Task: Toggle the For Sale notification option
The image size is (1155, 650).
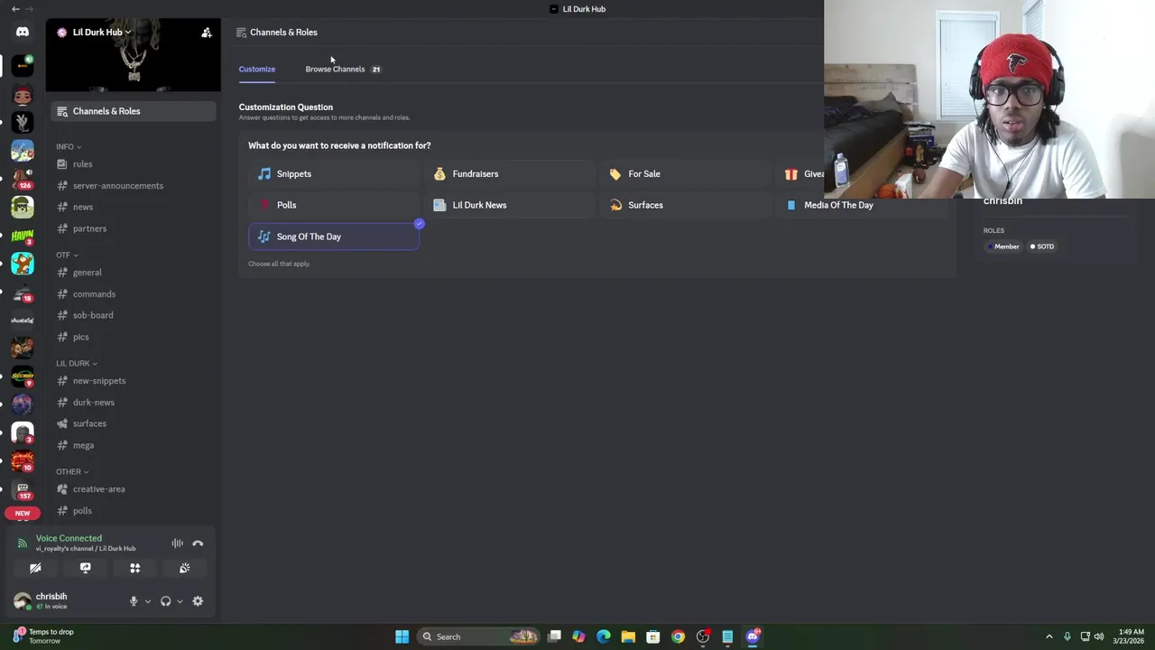Action: coord(686,173)
